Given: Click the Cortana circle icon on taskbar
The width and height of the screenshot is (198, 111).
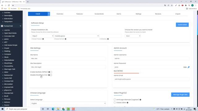Looking at the screenshot, I should 43,109.
